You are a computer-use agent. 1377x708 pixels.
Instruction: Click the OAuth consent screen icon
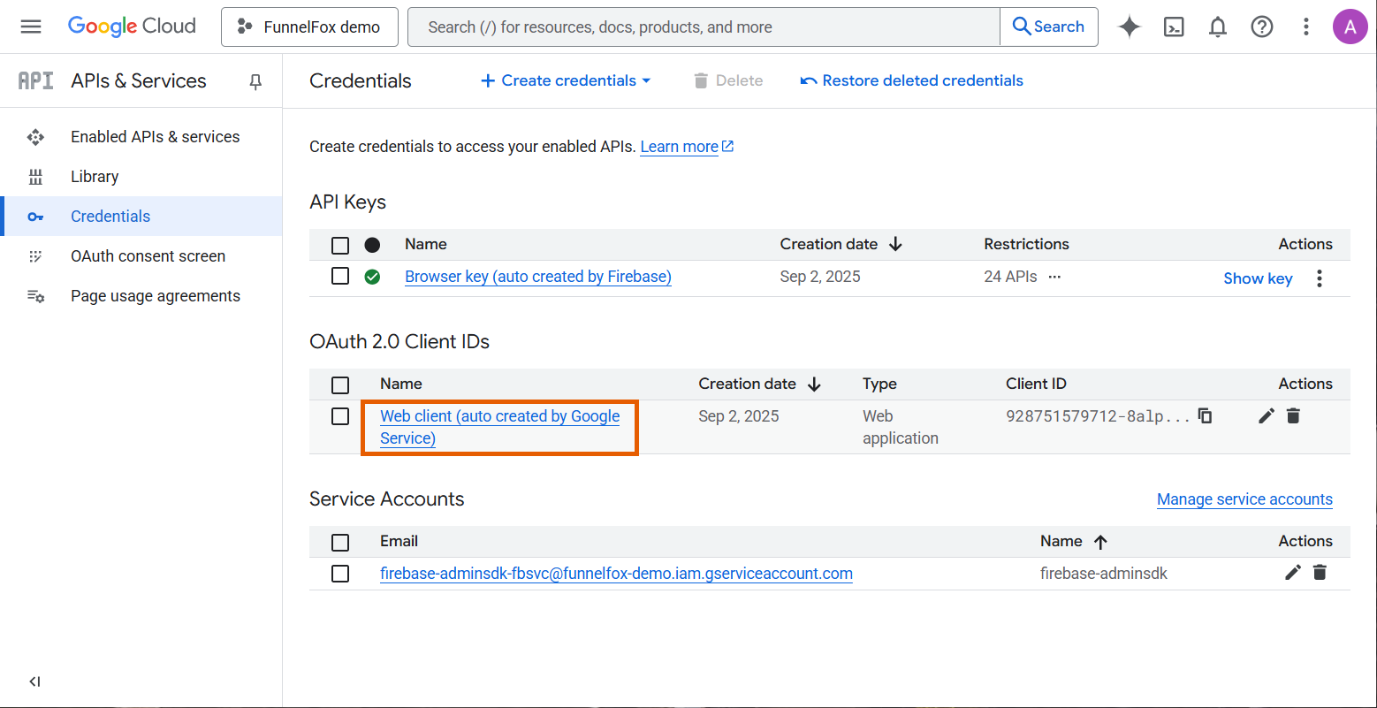[35, 256]
